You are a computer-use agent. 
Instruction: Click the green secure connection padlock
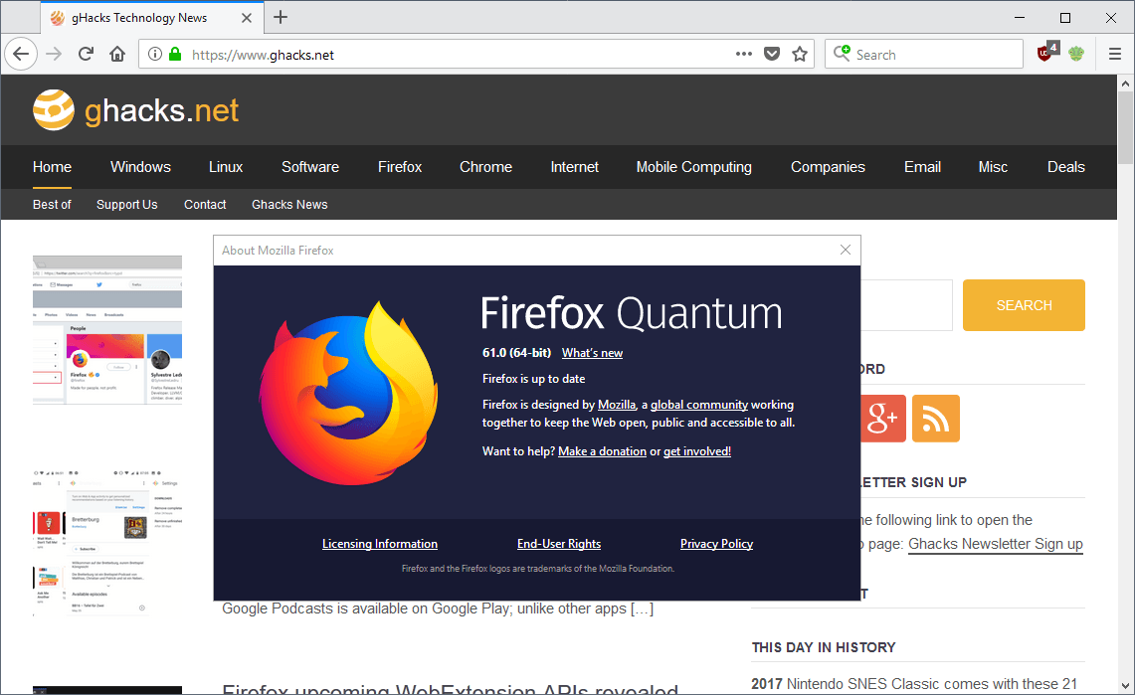(x=175, y=55)
